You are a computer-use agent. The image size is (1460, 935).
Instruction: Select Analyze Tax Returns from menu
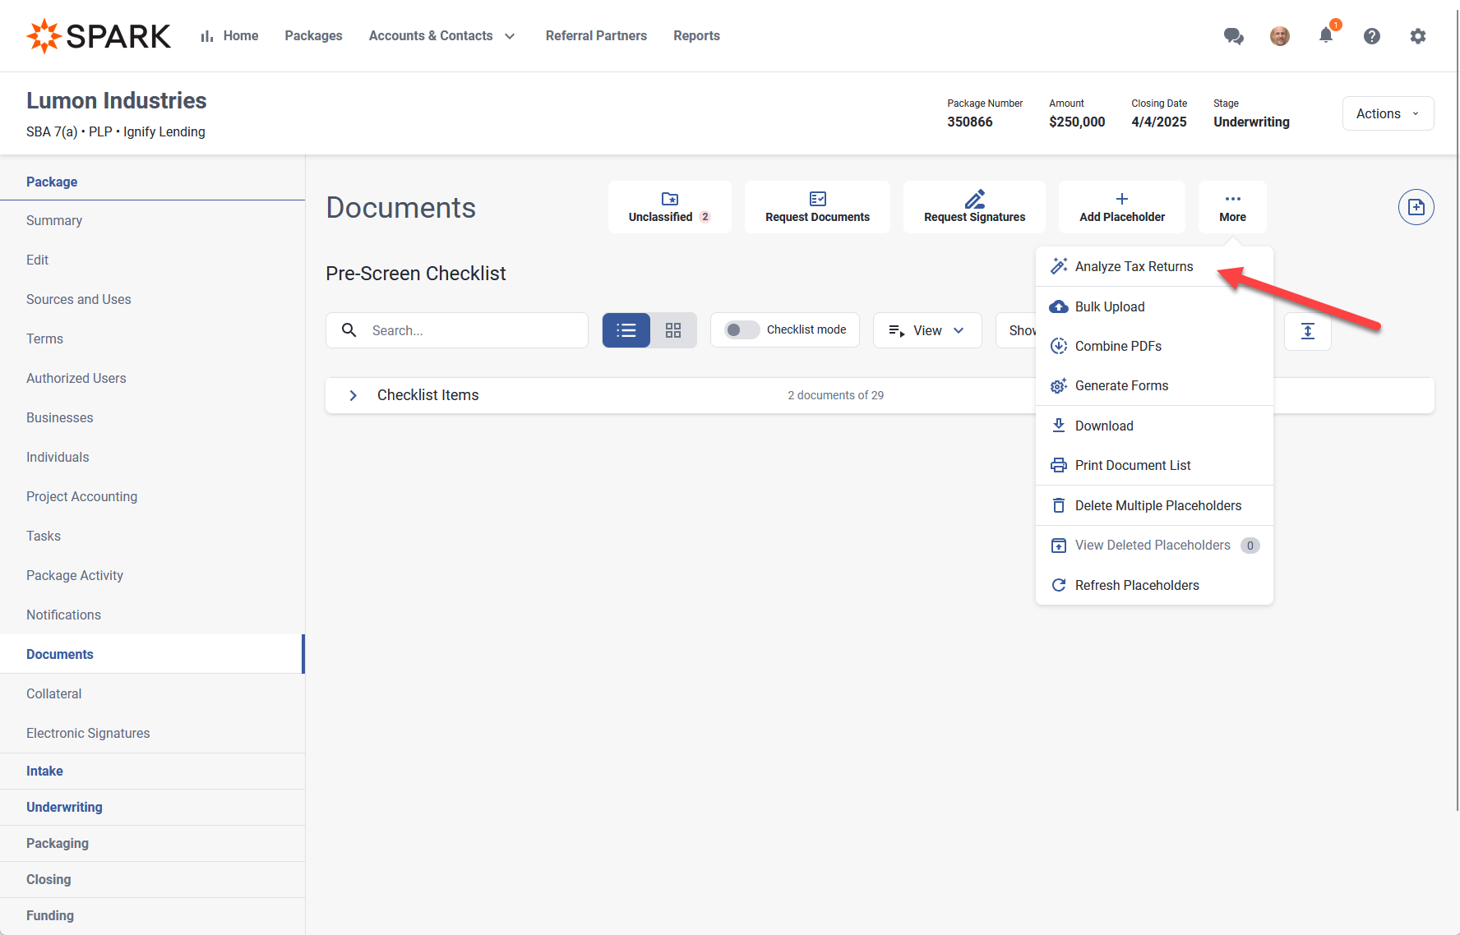tap(1154, 266)
